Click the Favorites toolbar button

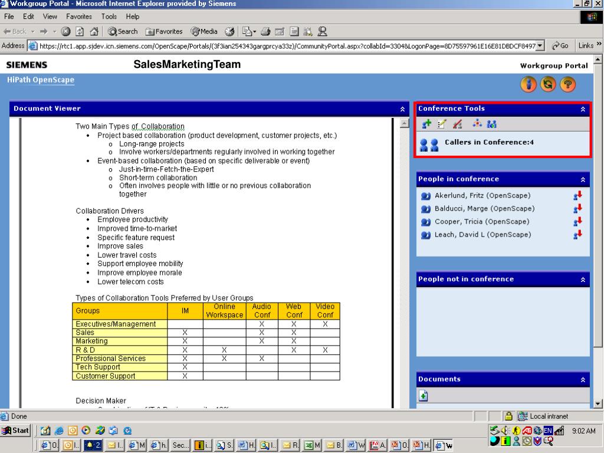[x=164, y=31]
